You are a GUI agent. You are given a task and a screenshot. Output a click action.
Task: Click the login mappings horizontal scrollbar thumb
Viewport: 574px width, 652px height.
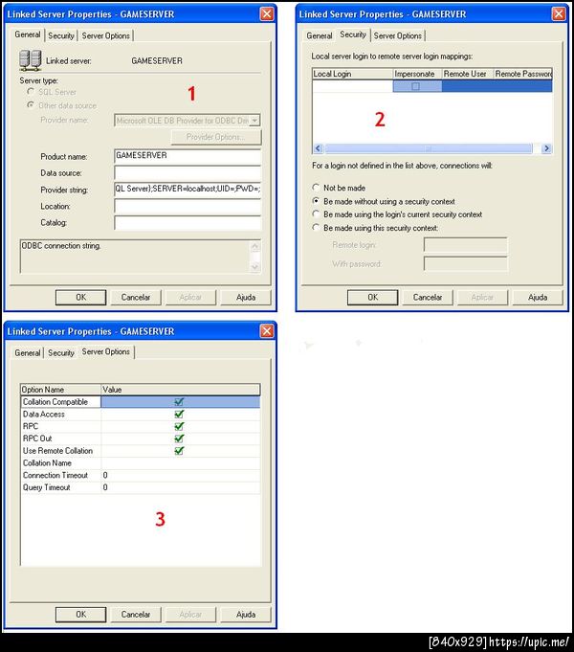[429, 148]
